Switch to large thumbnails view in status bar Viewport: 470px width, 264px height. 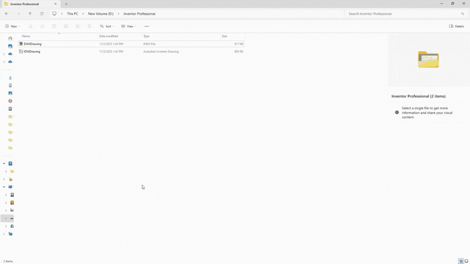(x=466, y=261)
